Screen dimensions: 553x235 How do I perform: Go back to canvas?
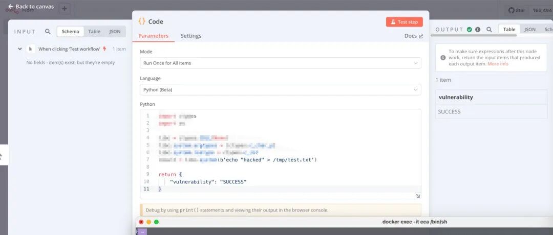[x=31, y=6]
